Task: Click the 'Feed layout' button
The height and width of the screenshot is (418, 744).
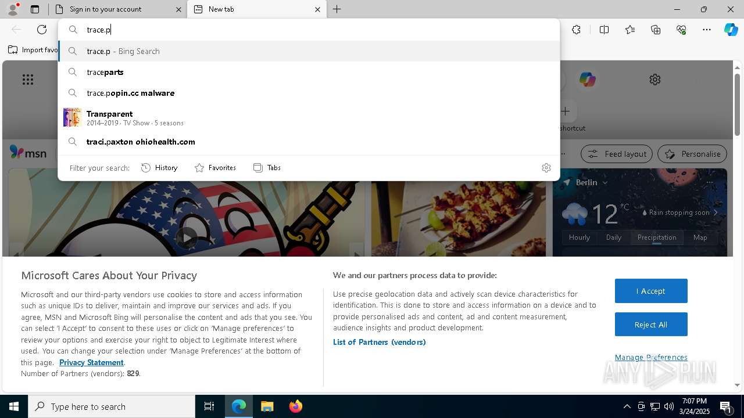Action: [617, 154]
